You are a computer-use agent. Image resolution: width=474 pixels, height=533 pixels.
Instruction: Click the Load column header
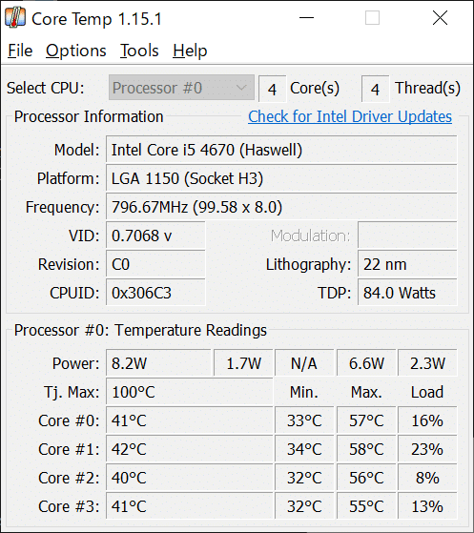(x=427, y=392)
